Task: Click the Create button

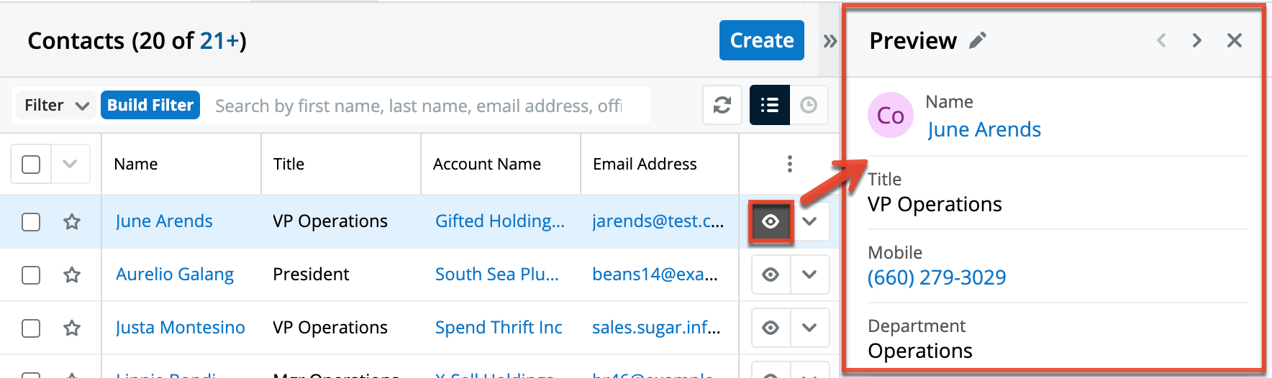Action: 761,41
